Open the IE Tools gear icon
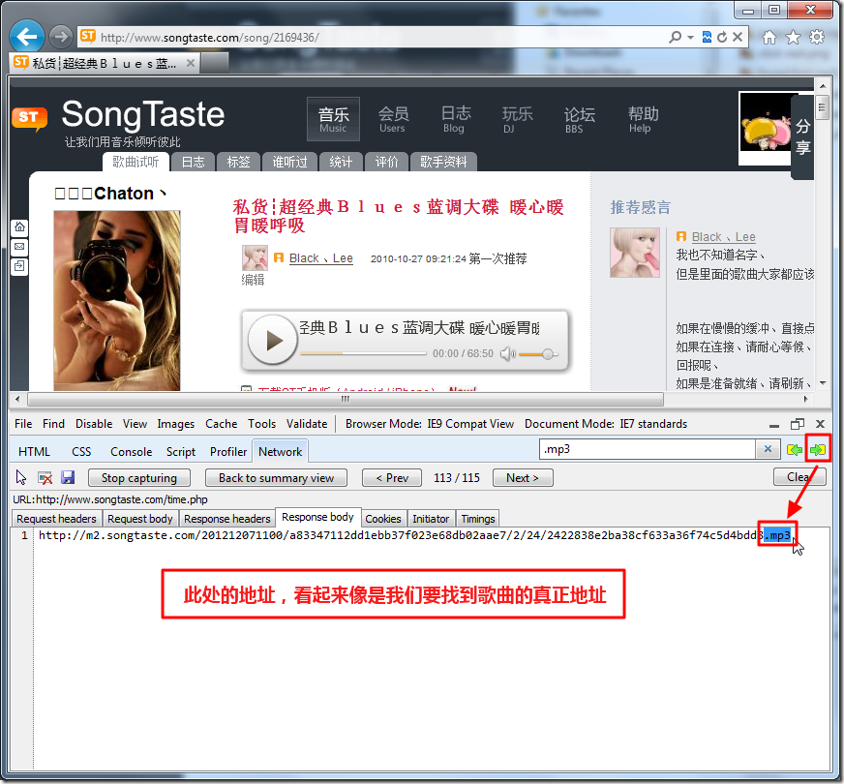This screenshot has height=784, width=844. point(817,37)
